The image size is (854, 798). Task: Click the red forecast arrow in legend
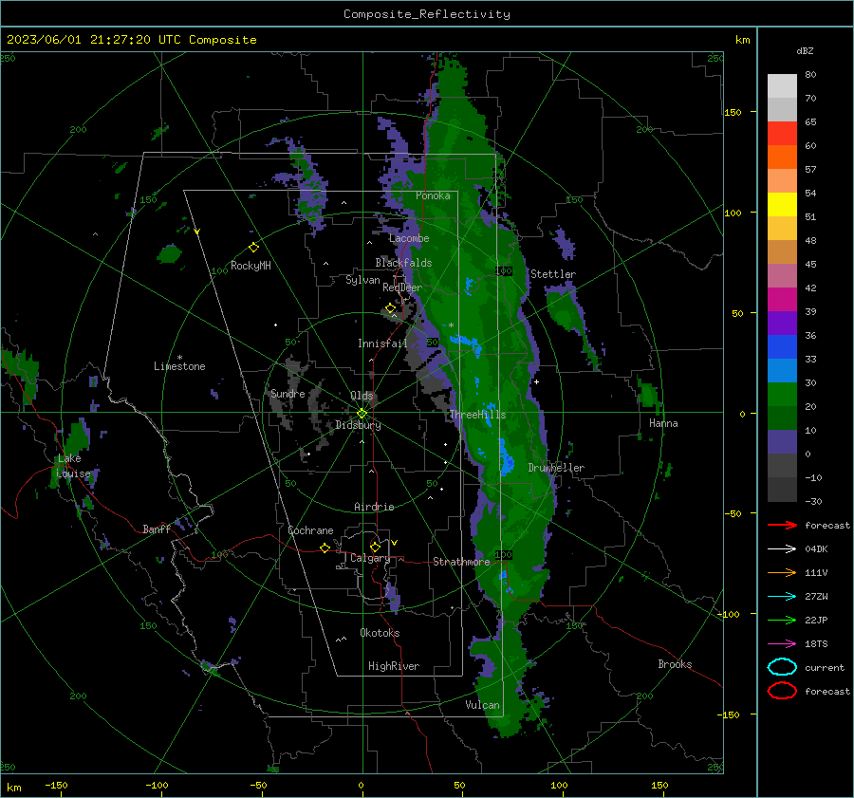(782, 525)
